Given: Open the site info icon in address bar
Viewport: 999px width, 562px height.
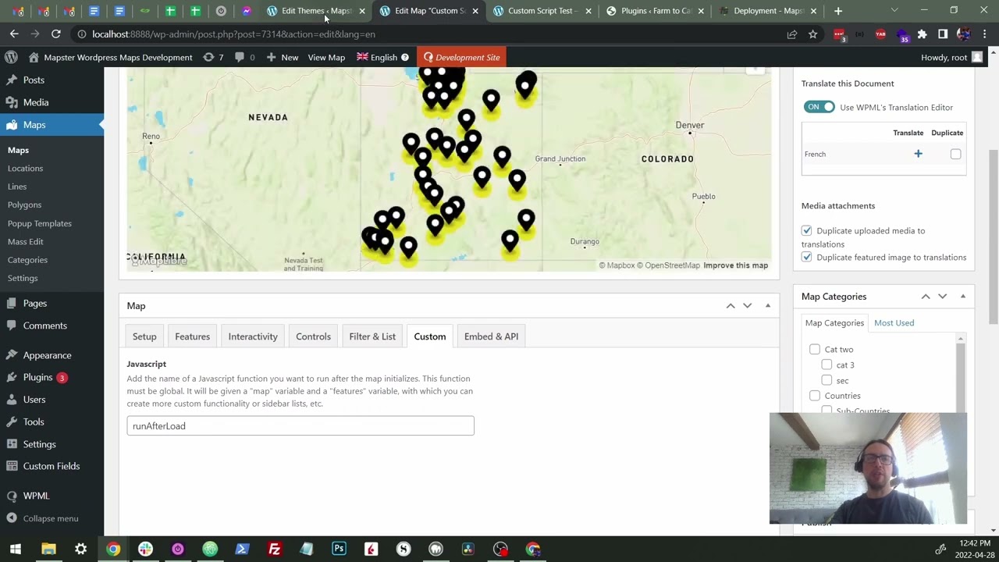Looking at the screenshot, I should pos(81,34).
